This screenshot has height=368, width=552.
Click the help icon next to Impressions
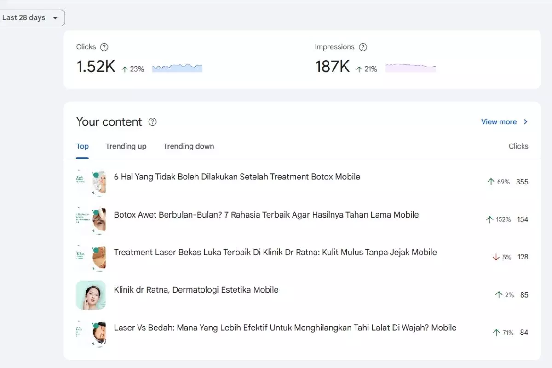point(363,47)
